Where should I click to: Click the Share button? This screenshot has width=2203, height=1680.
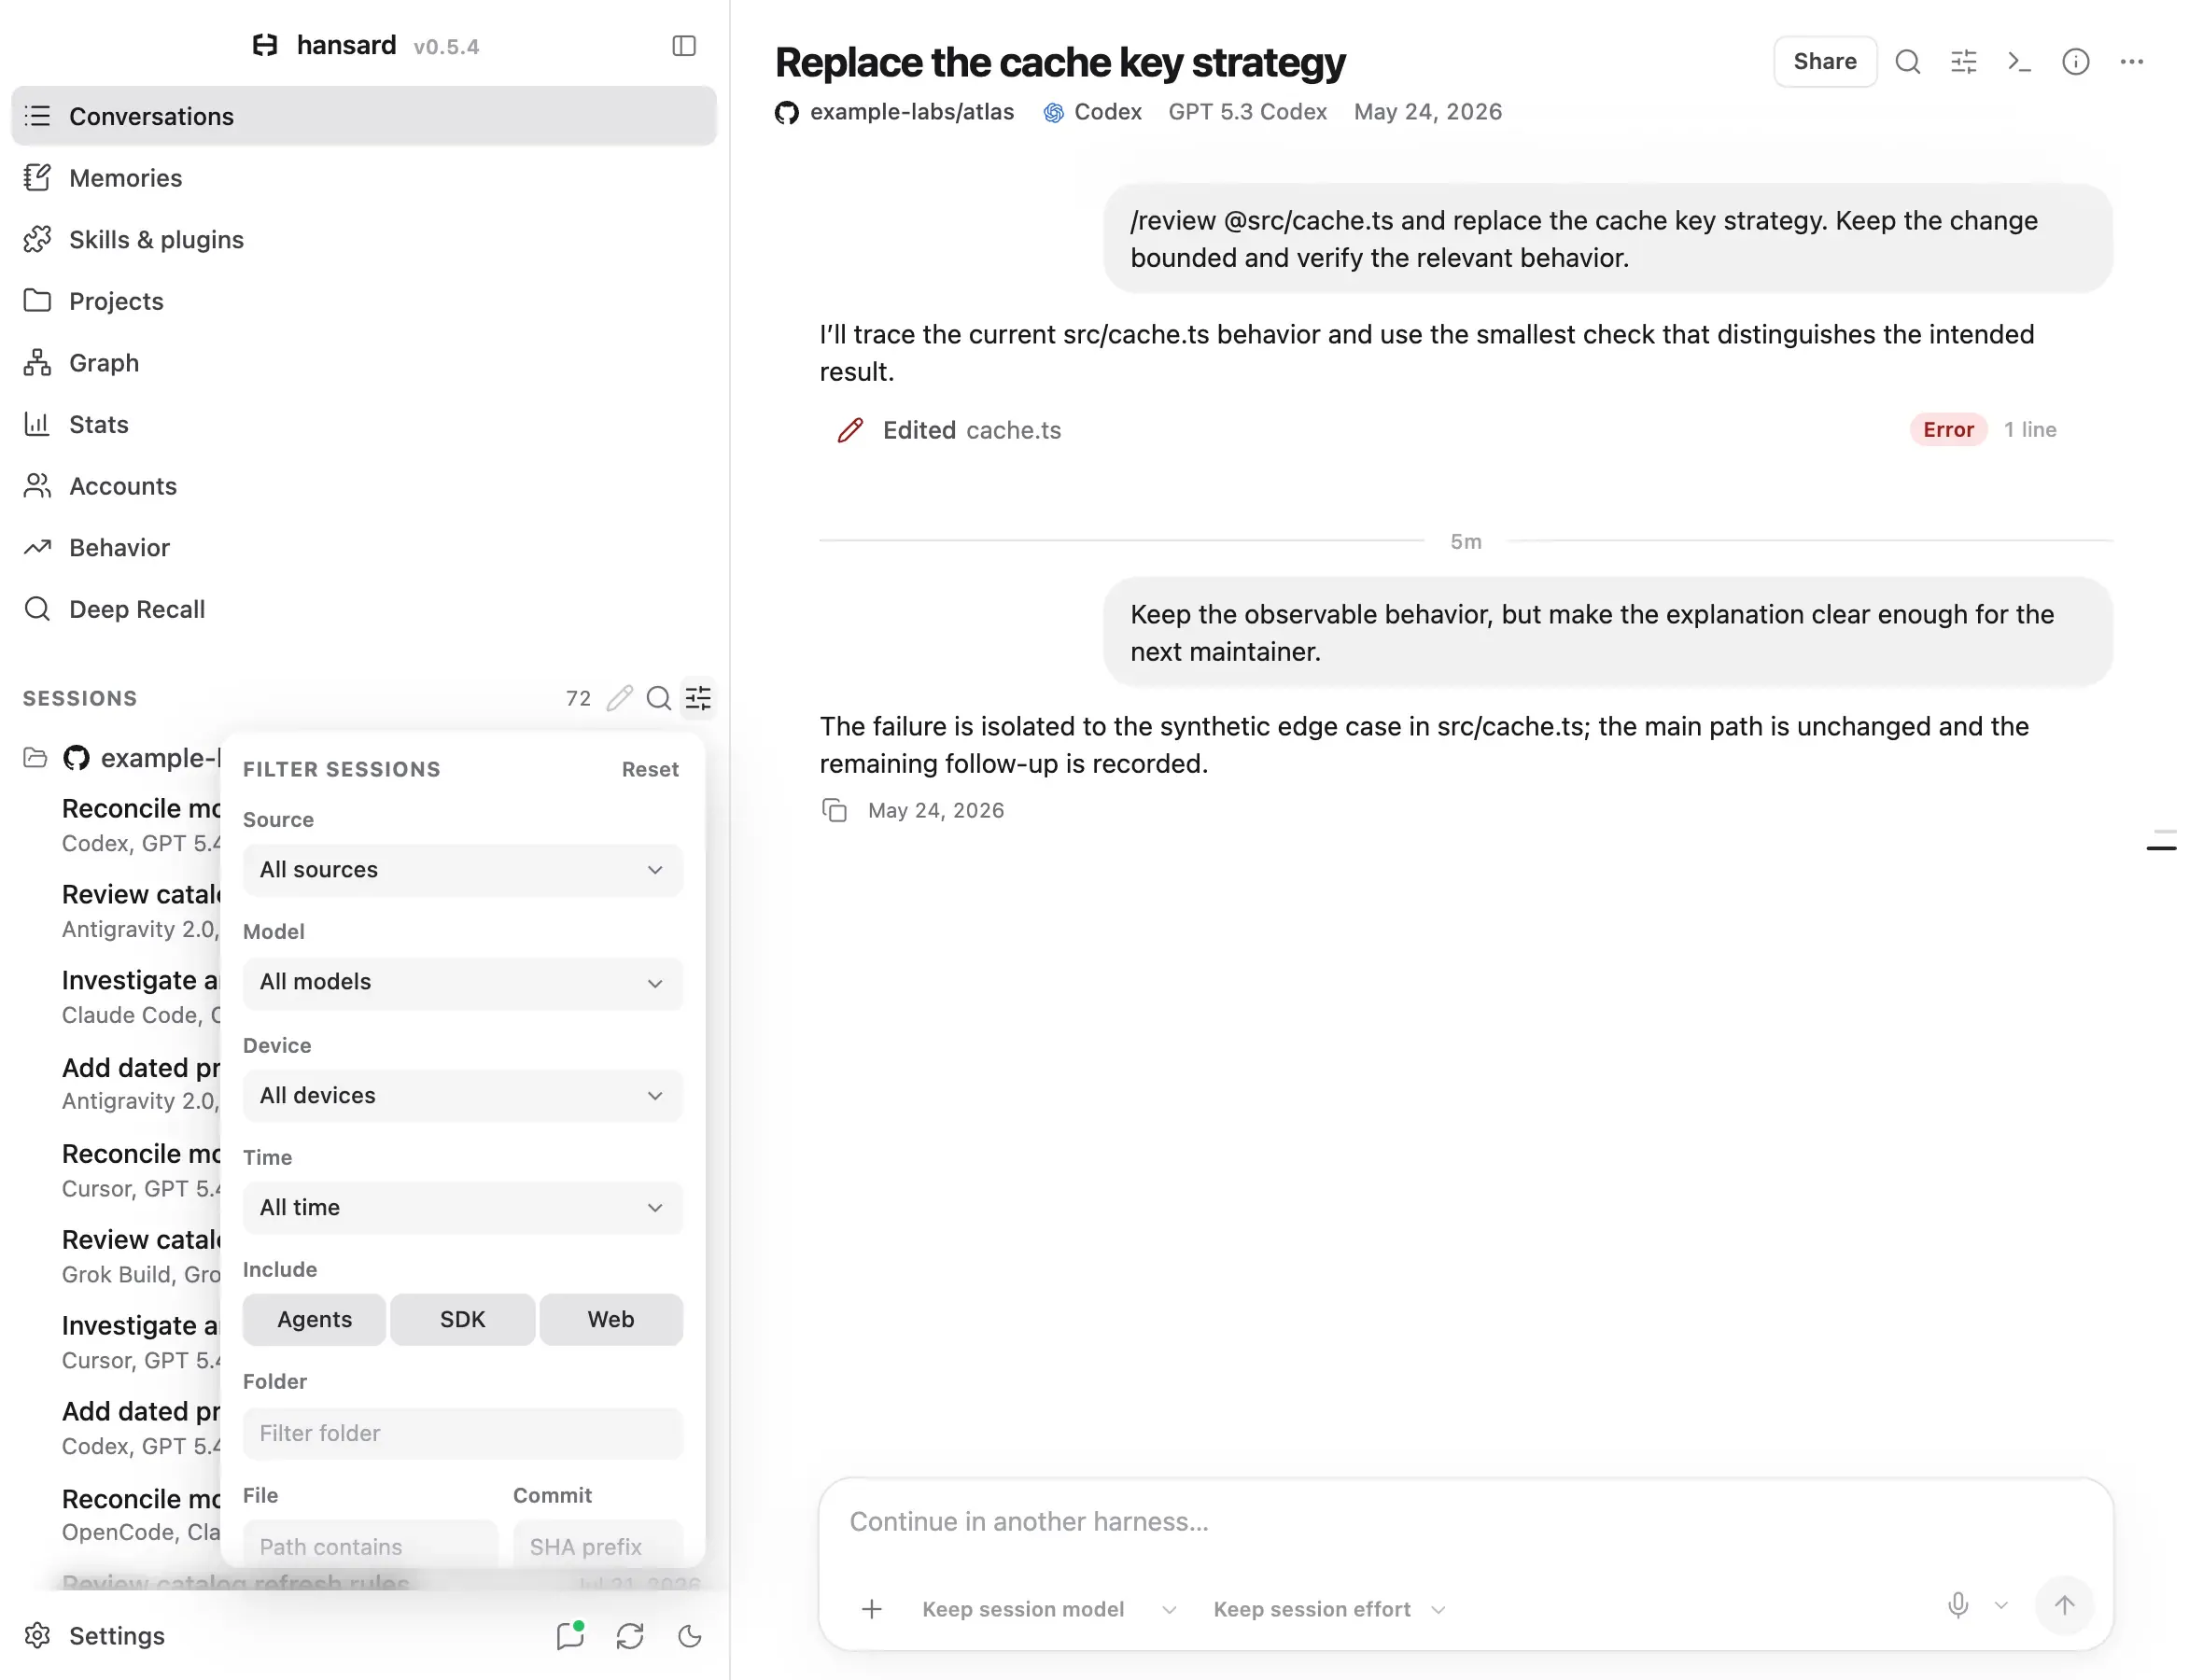coord(1824,62)
